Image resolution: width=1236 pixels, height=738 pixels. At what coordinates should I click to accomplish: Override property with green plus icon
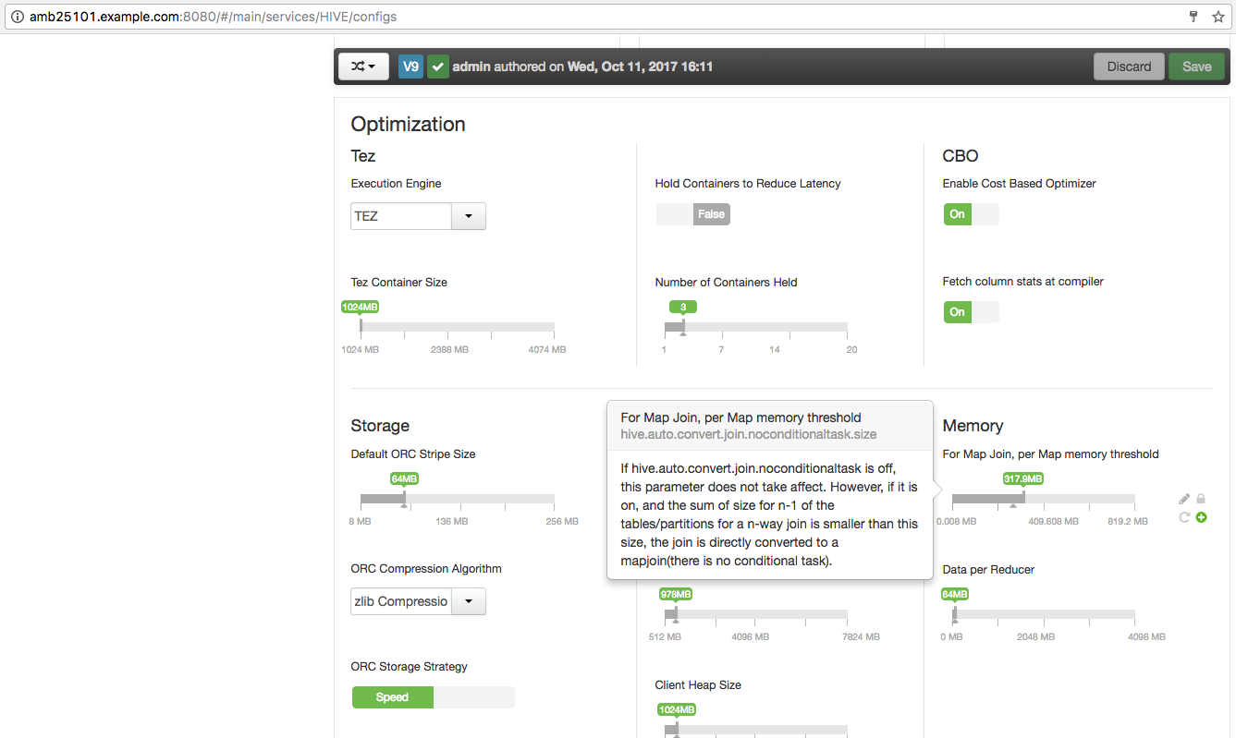(x=1201, y=517)
